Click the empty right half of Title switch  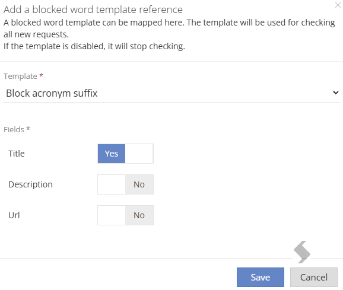(139, 154)
